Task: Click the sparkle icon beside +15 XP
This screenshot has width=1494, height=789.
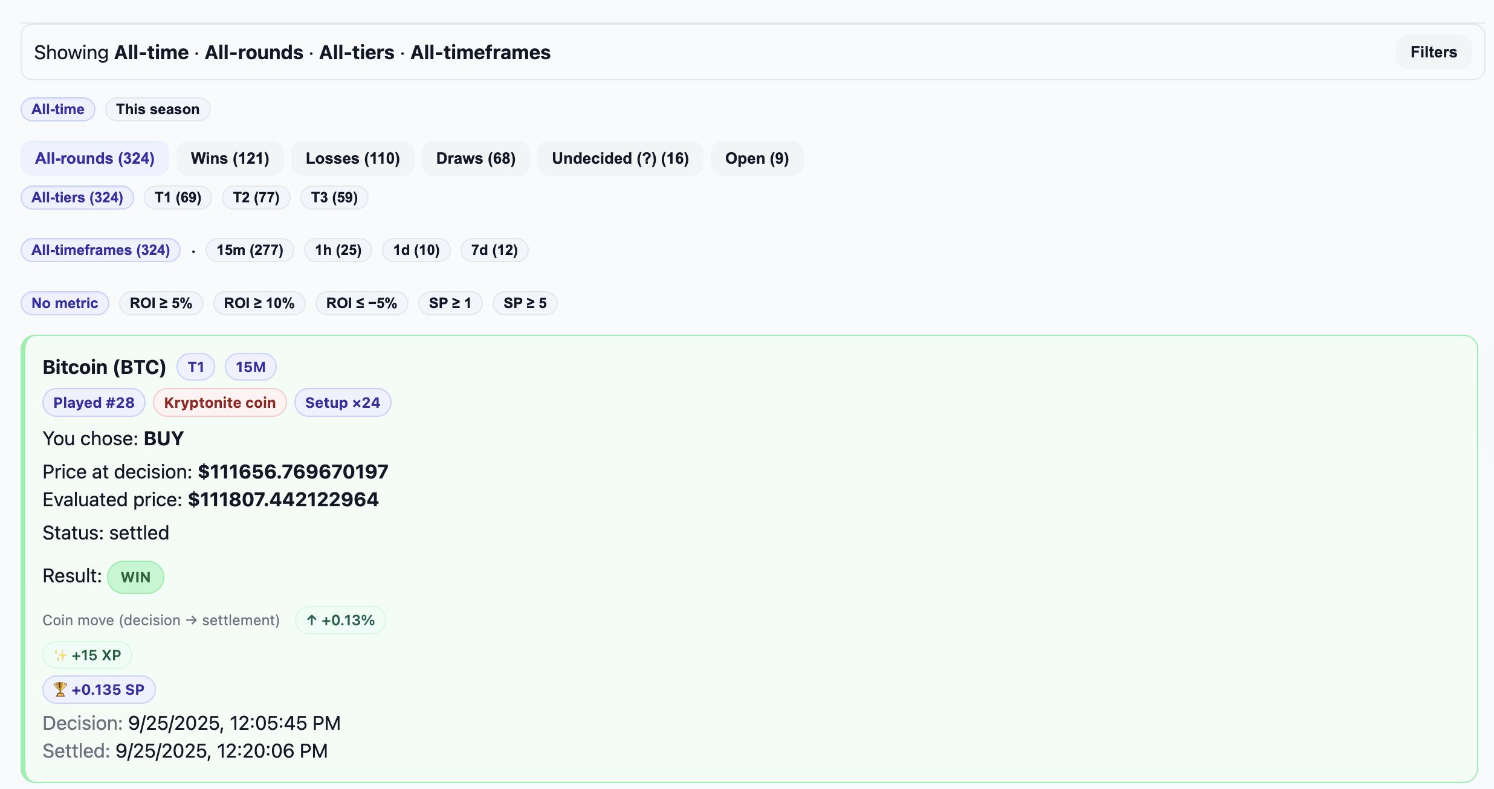Action: point(60,655)
